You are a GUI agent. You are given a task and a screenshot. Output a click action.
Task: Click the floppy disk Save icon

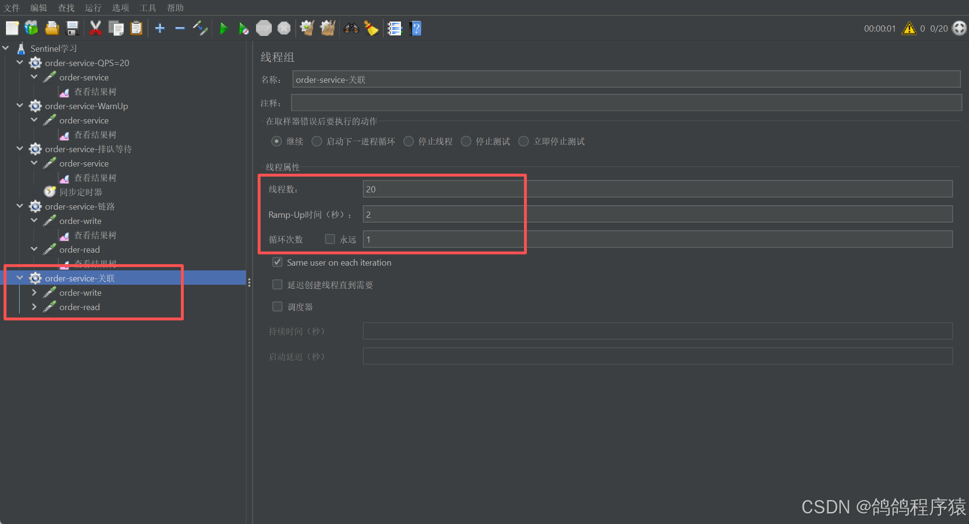coord(72,29)
